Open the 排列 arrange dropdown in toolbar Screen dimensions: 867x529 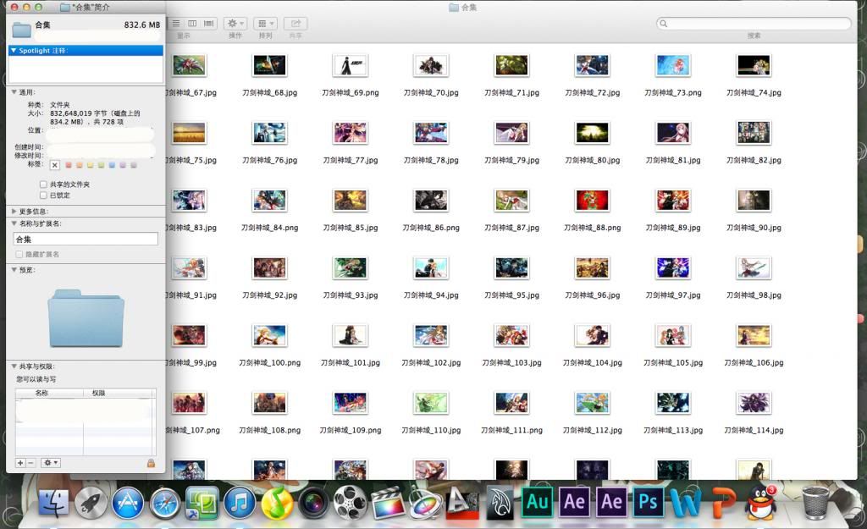[x=265, y=24]
